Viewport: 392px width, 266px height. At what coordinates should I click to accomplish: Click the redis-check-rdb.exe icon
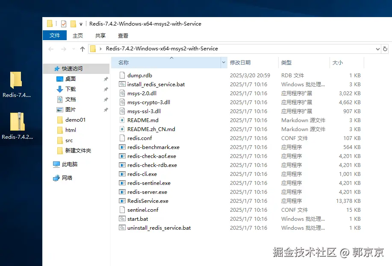click(122, 165)
